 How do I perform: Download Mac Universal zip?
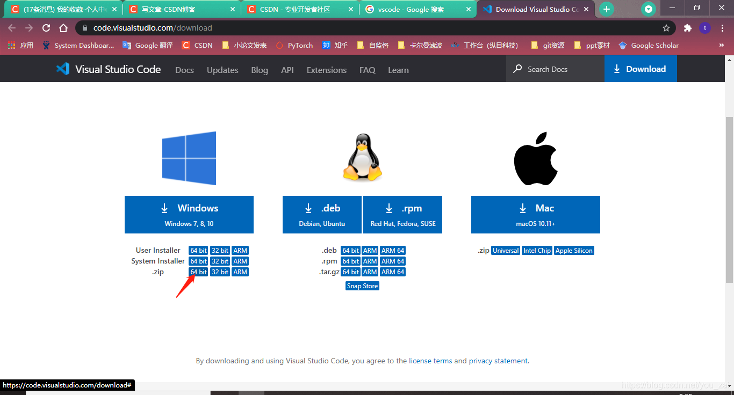pyautogui.click(x=506, y=251)
